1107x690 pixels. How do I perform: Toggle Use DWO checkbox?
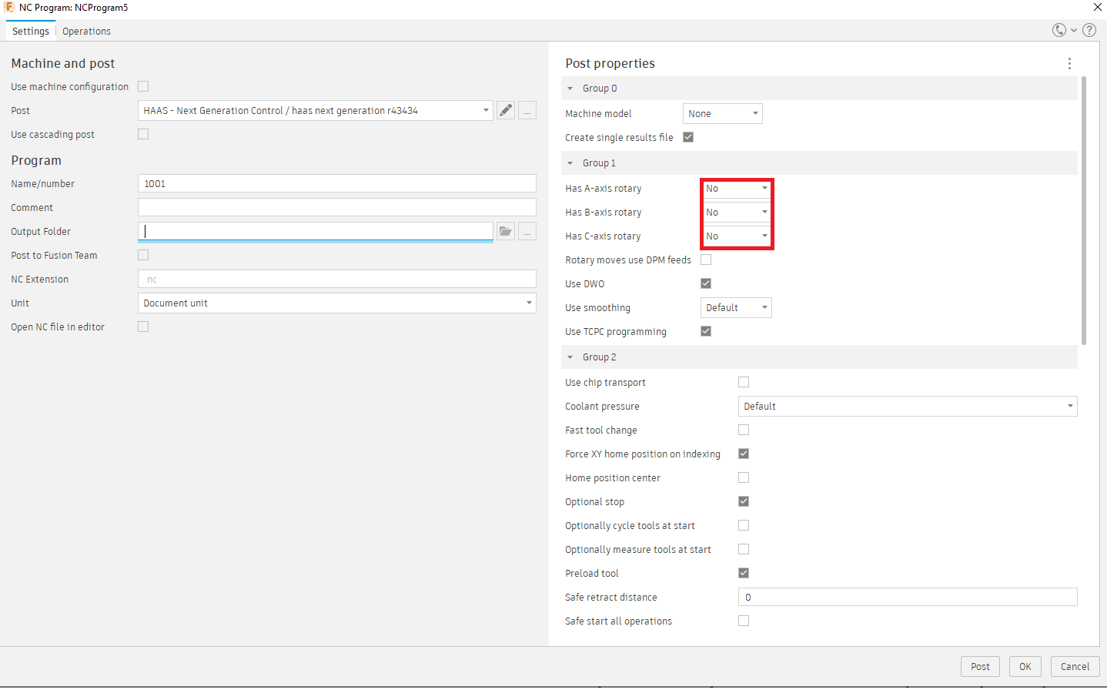coord(706,284)
